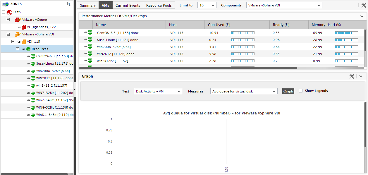The width and height of the screenshot is (368, 175).
Task: Open the Graph panel tools icon
Action: [352, 76]
